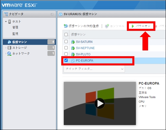Click the ネットワーク globe icon

[x=9, y=54]
